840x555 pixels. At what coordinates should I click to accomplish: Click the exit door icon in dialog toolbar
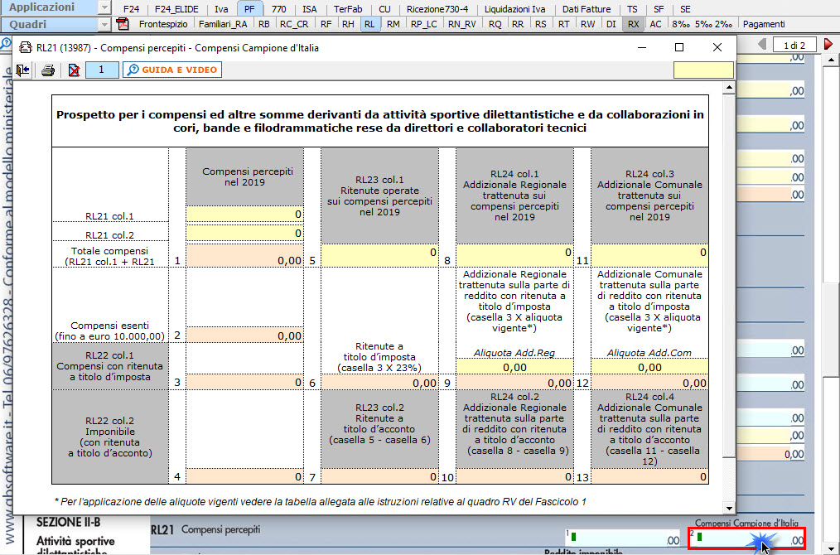pyautogui.click(x=23, y=70)
